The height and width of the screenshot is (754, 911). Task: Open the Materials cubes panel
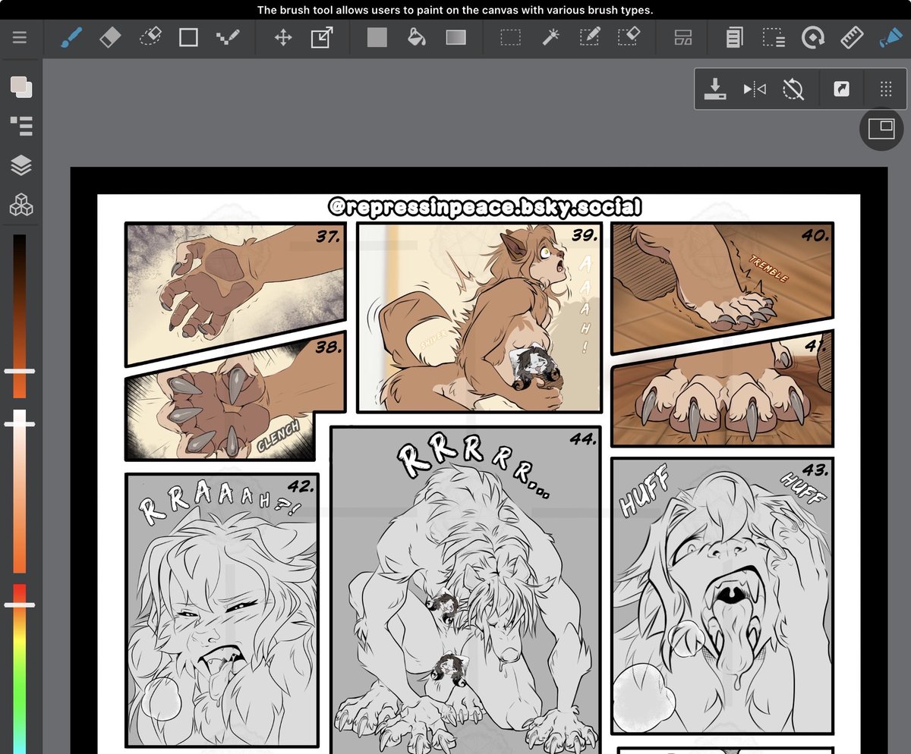coord(21,205)
